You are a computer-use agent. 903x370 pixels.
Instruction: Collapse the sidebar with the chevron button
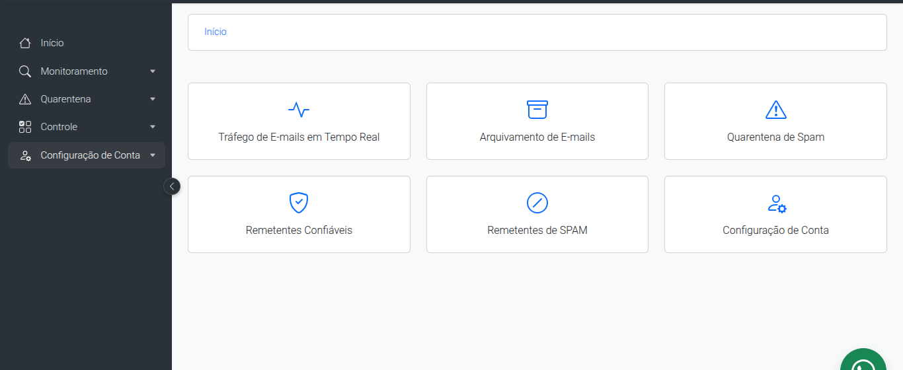click(172, 186)
